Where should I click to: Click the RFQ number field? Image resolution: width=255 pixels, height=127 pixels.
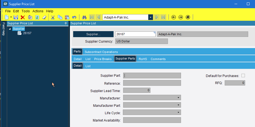click(x=235, y=83)
